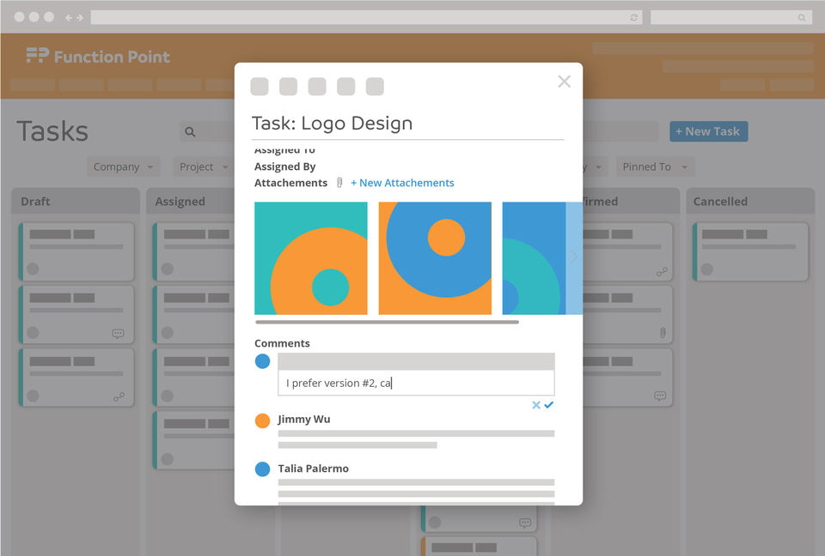
Task: Click the link icon on third Draft card
Action: (119, 396)
